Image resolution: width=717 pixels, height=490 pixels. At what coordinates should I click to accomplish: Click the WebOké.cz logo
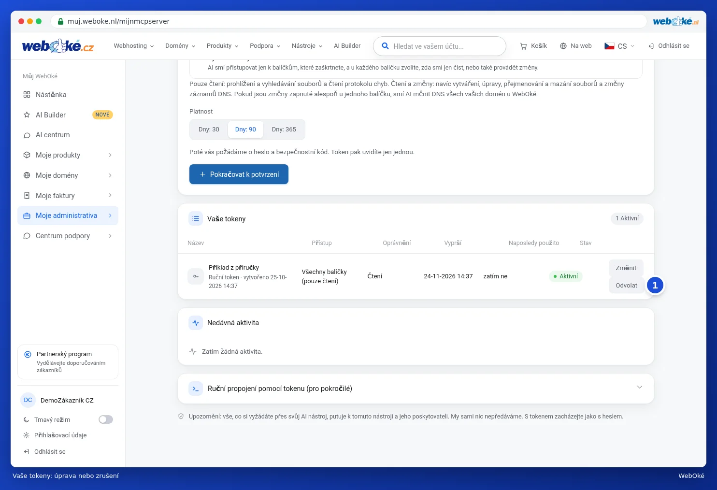click(58, 46)
